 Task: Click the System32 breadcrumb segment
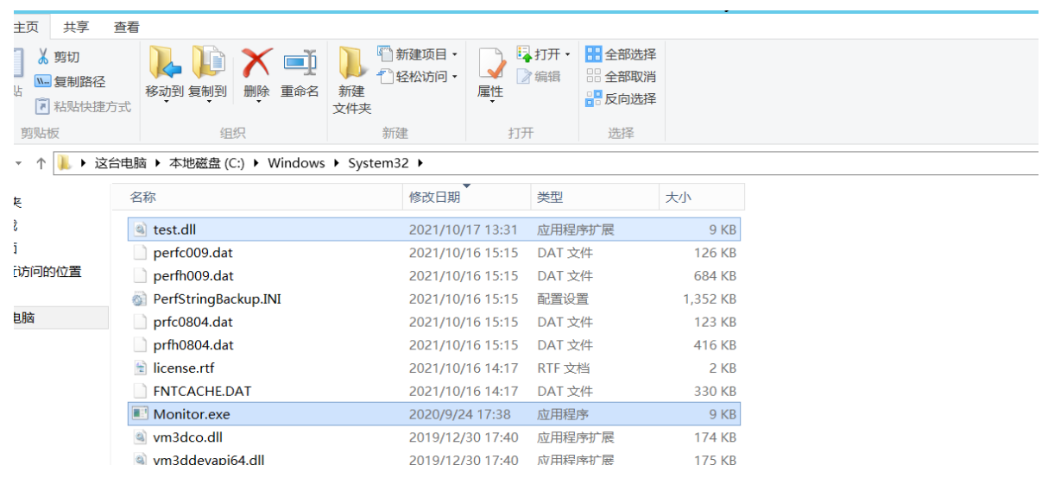[379, 163]
